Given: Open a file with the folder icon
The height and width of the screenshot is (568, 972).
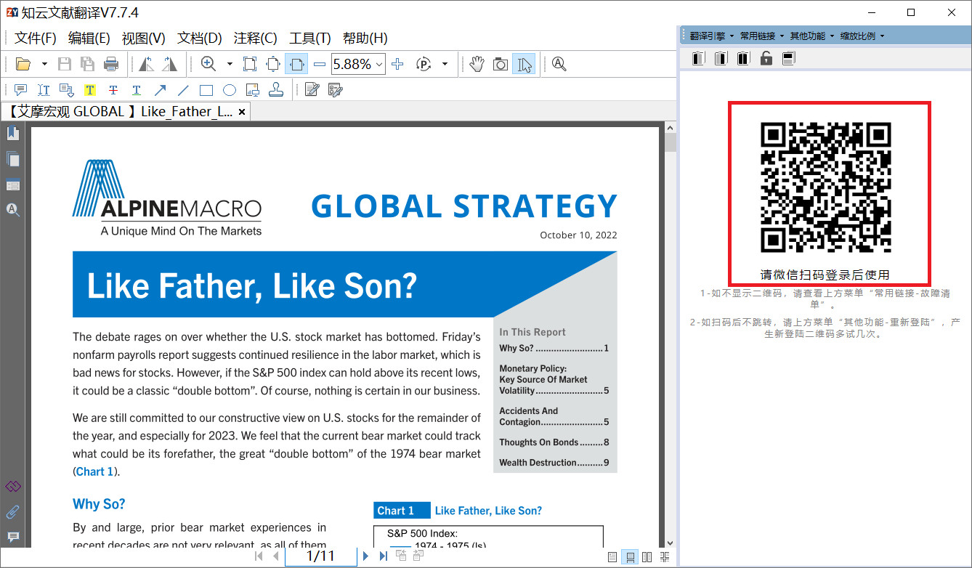Looking at the screenshot, I should [x=23, y=64].
